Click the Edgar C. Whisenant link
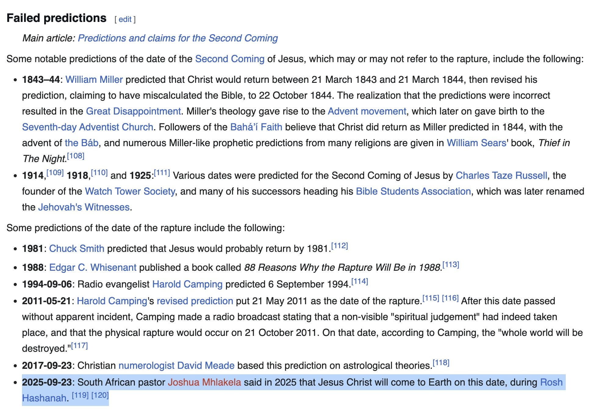Viewport: 599px width, 416px height. click(x=93, y=268)
